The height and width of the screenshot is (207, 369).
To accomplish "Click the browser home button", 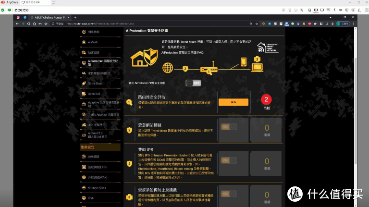I will click(x=35, y=24).
